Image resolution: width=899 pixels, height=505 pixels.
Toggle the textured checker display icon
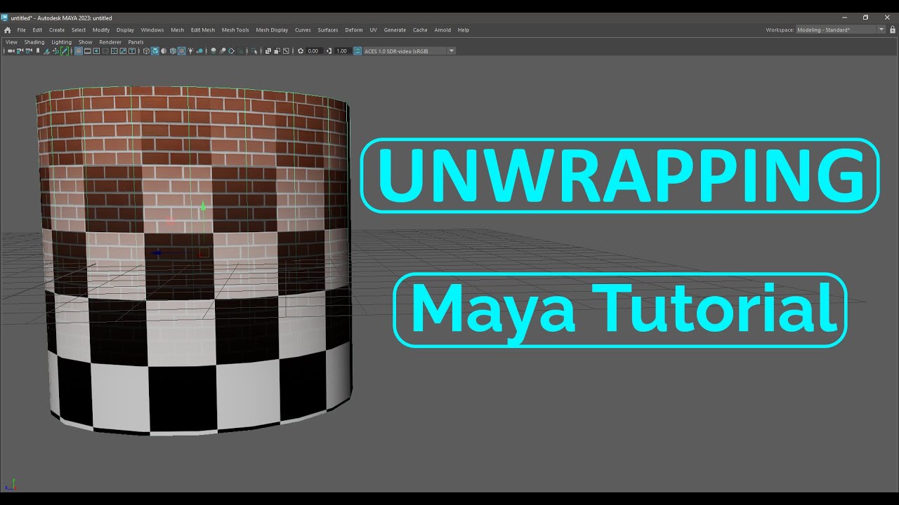[181, 50]
